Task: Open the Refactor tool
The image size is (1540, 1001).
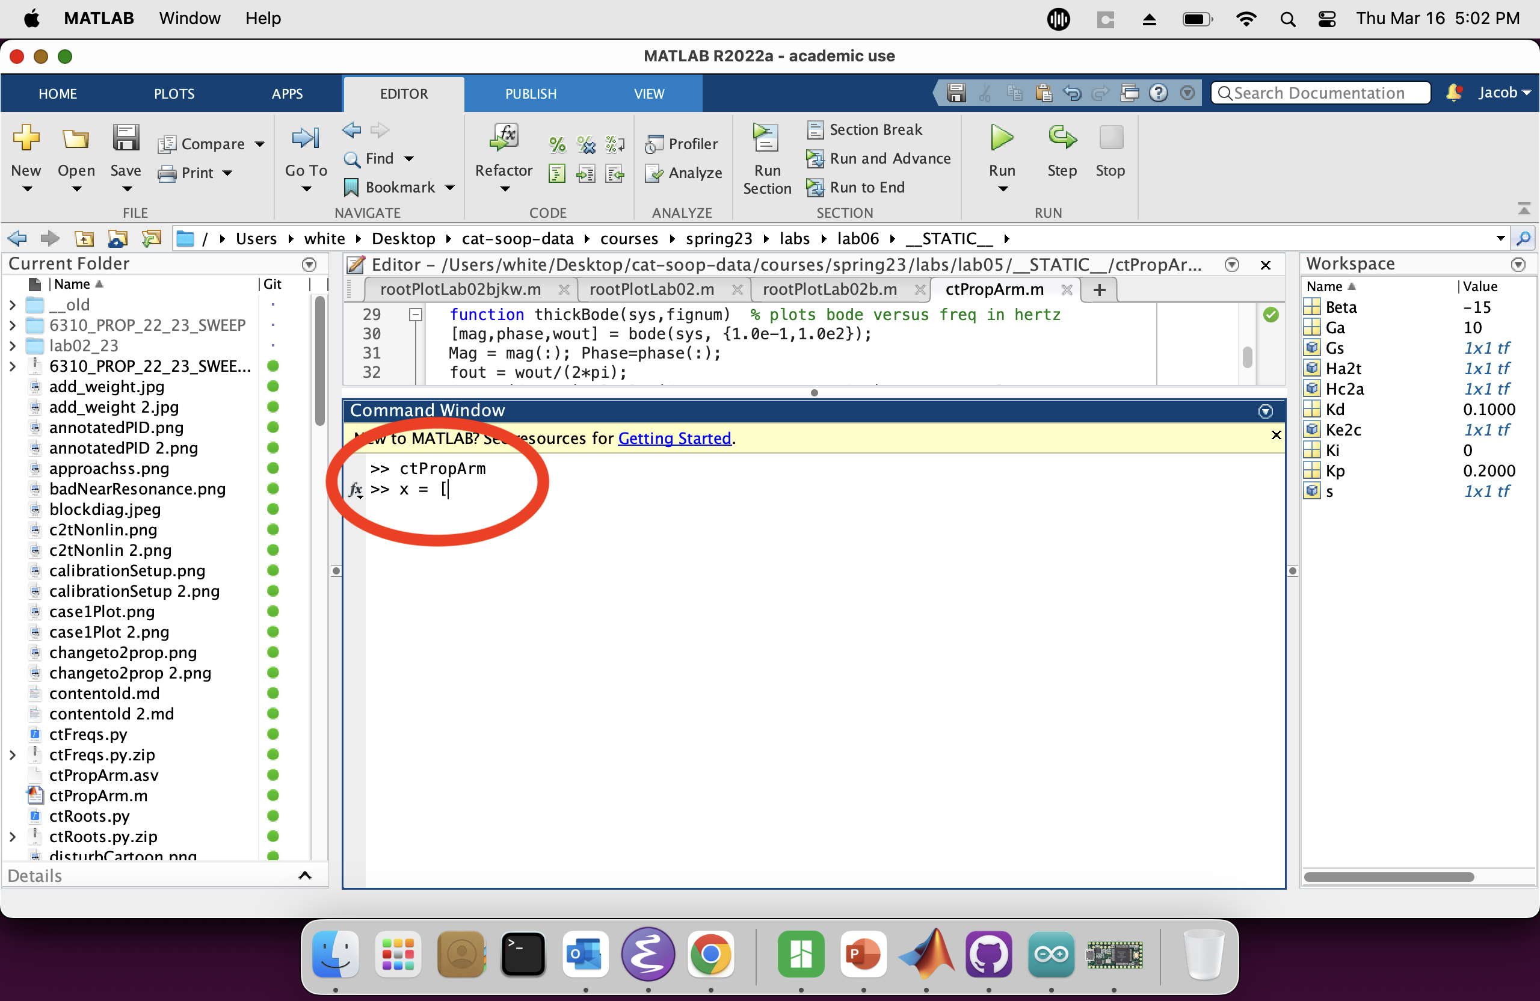Action: point(504,138)
